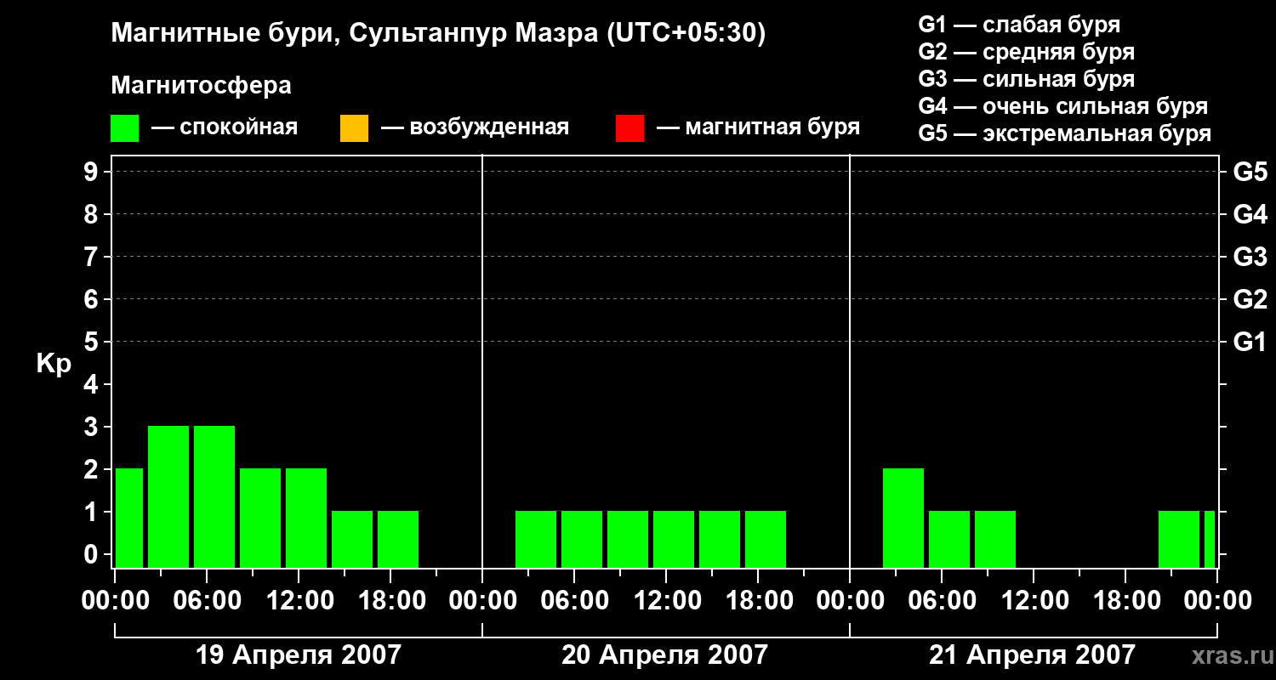Click the '12:00' time label for 21 April
Screen dimensions: 1276x680
point(1034,601)
